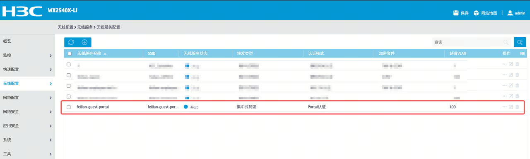Click the 开启 status text
The height and width of the screenshot is (159, 530).
194,107
